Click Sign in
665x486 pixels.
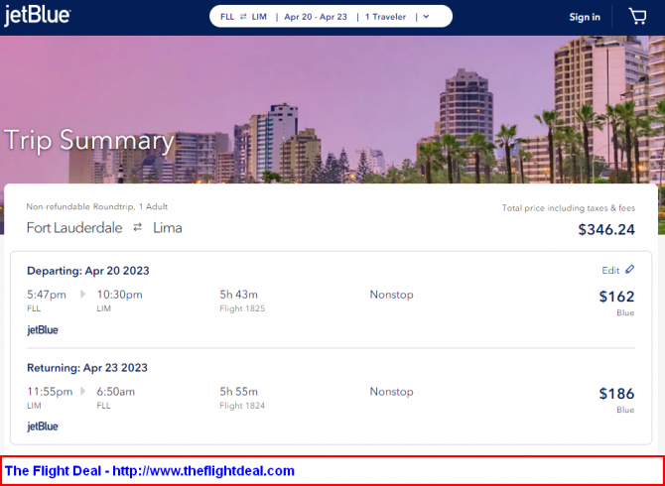pos(585,17)
